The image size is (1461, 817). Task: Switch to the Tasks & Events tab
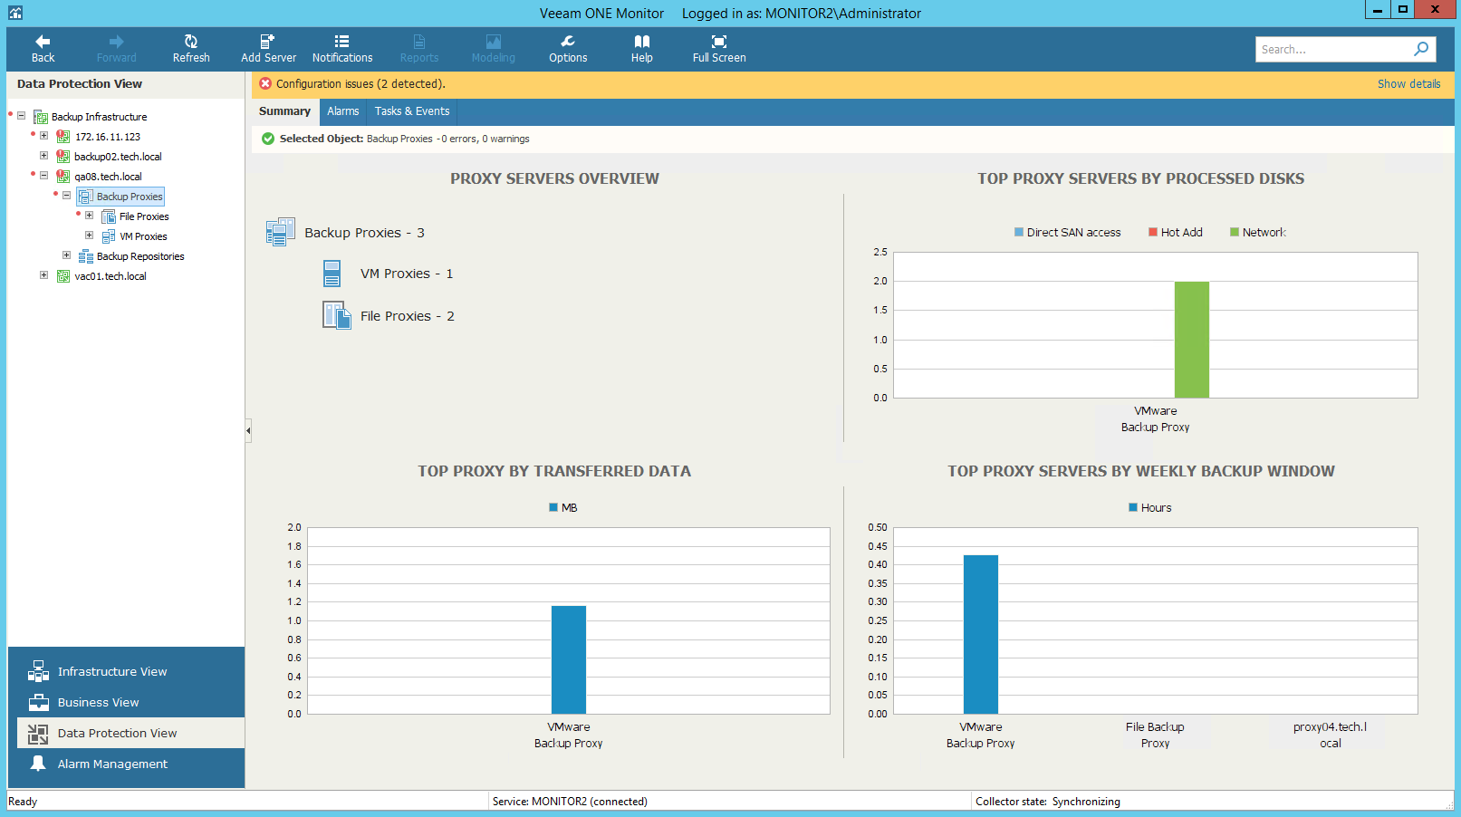pyautogui.click(x=412, y=111)
